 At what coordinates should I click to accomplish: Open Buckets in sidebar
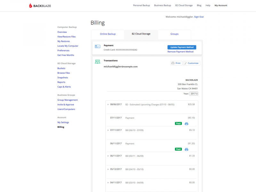61,68
